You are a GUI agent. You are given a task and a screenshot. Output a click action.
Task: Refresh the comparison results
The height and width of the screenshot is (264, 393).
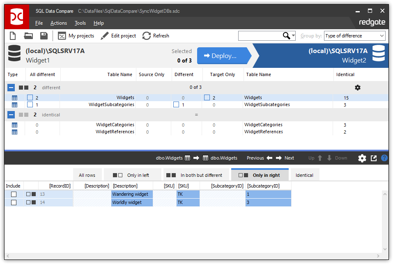[x=156, y=36]
